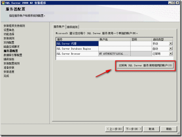Open startup type dropdown for SQL Server Browser
Image resolution: width=182 pixels, height=137 pixels.
click(170, 54)
